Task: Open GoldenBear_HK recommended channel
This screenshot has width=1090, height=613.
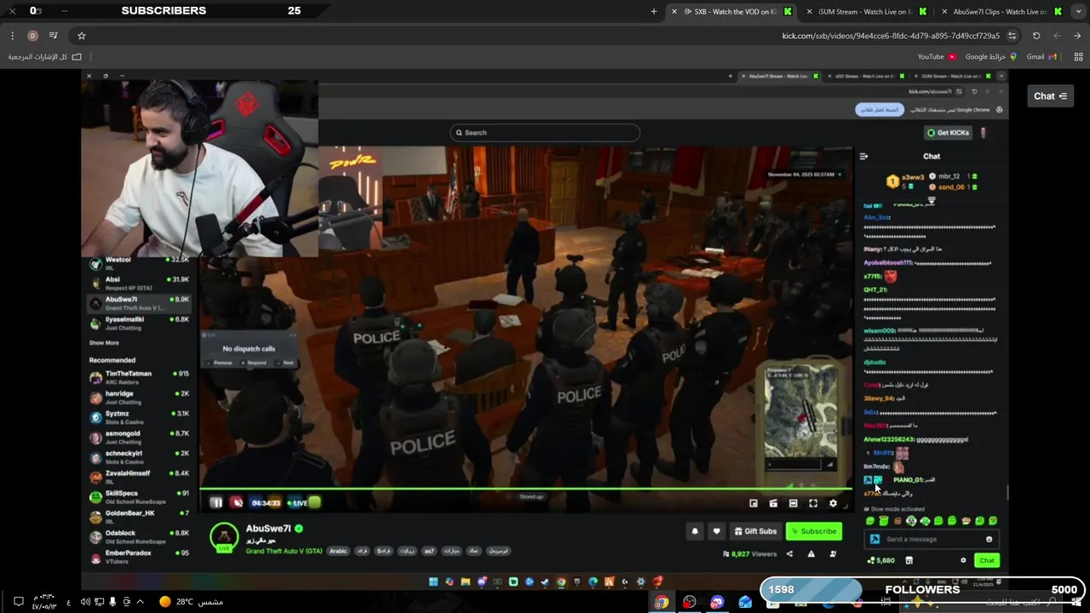Action: 140,516
